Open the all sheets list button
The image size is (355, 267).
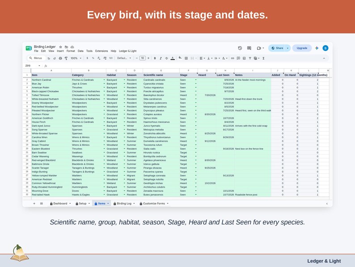point(42,203)
